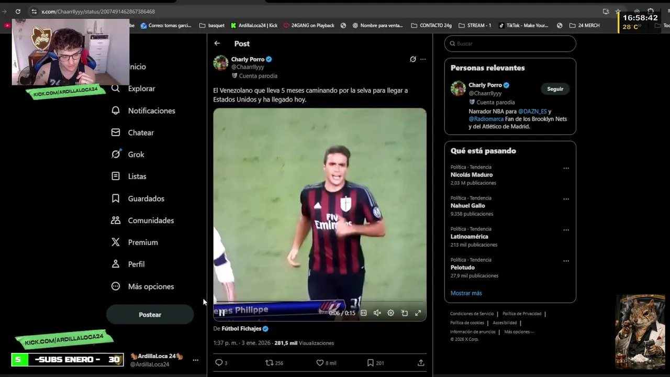
Task: Pause the video
Action: tap(222, 313)
